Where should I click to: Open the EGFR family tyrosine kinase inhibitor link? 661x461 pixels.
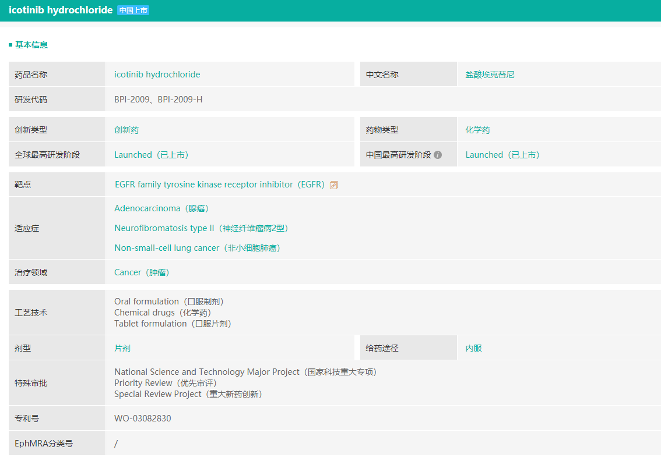pyautogui.click(x=219, y=185)
